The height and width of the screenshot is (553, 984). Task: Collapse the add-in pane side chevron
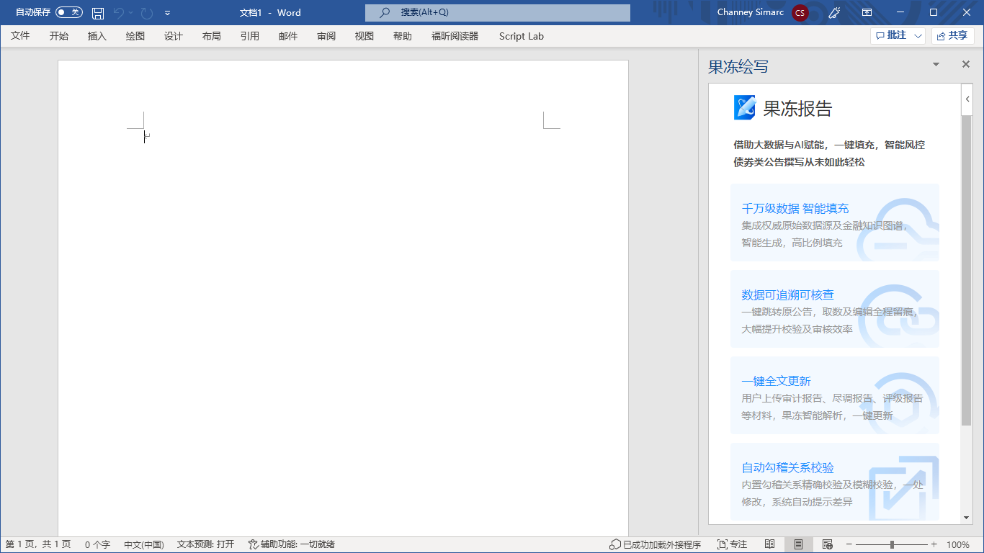(967, 99)
